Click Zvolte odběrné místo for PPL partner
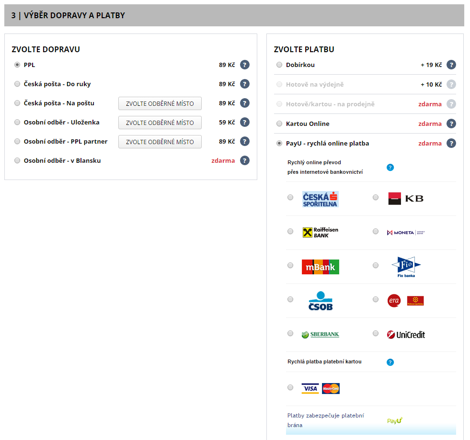Image resolution: width=470 pixels, height=440 pixels. tap(160, 142)
